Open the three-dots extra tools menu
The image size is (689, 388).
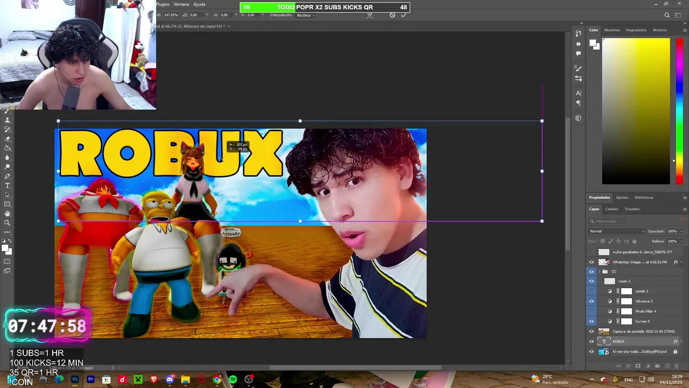[x=8, y=232]
